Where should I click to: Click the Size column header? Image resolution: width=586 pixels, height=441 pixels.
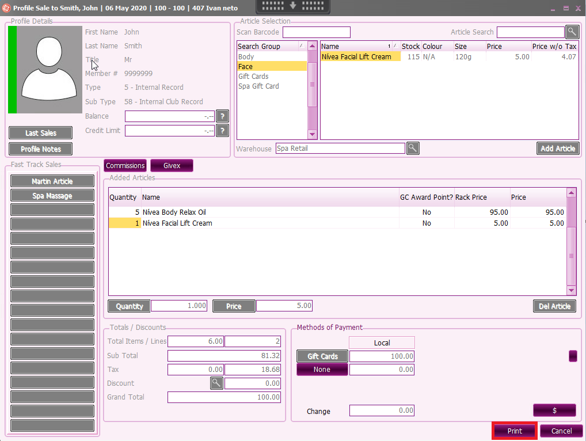[470, 46]
